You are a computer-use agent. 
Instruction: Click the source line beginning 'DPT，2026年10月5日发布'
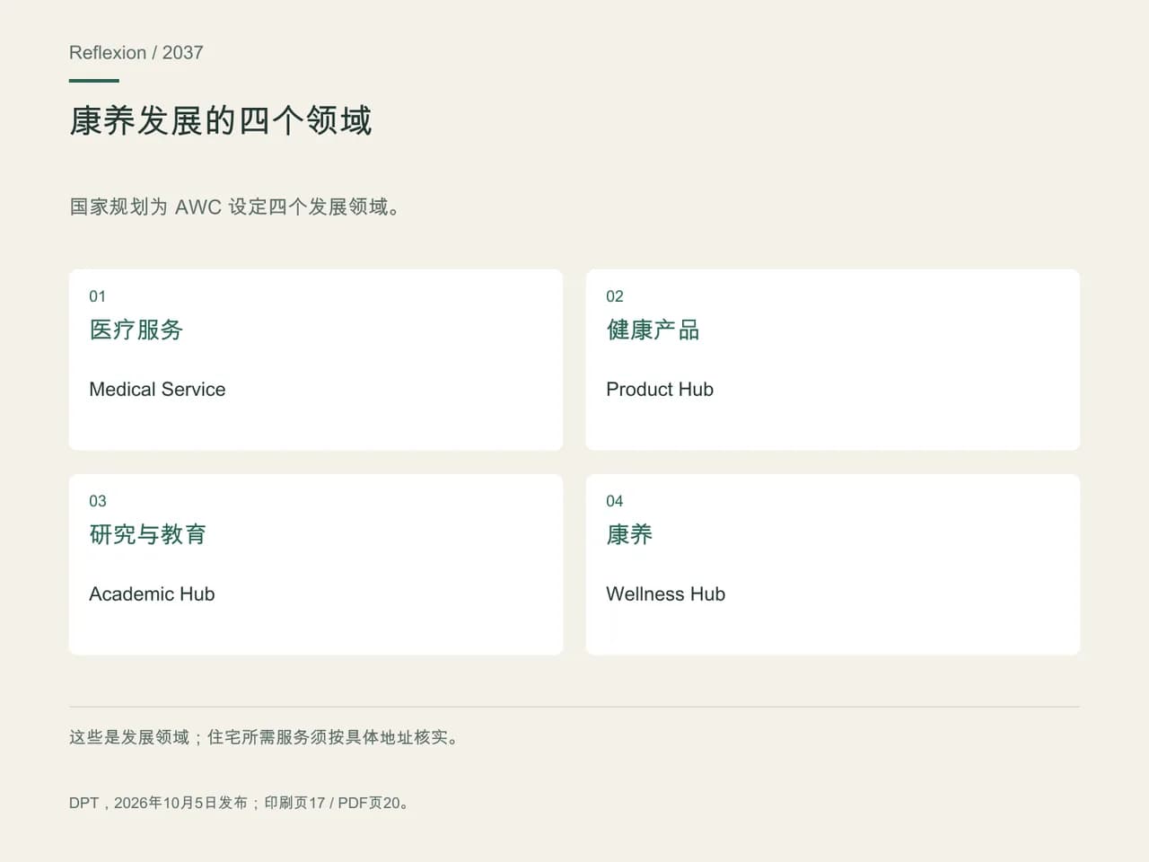(x=241, y=803)
